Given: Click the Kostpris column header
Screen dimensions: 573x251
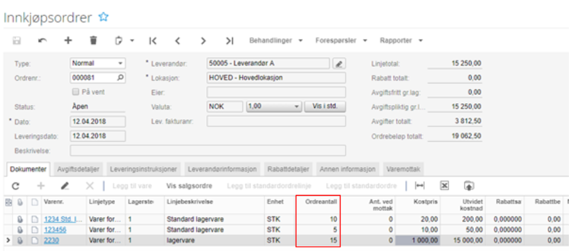Looking at the screenshot, I should coord(417,205).
